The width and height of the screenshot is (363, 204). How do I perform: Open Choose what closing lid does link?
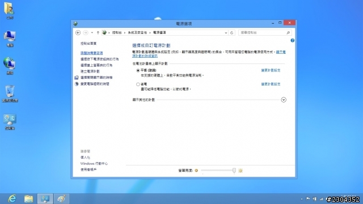[x=96, y=65]
